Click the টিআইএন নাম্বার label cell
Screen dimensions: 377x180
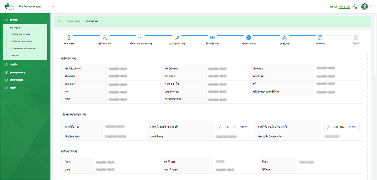[x=82, y=137]
